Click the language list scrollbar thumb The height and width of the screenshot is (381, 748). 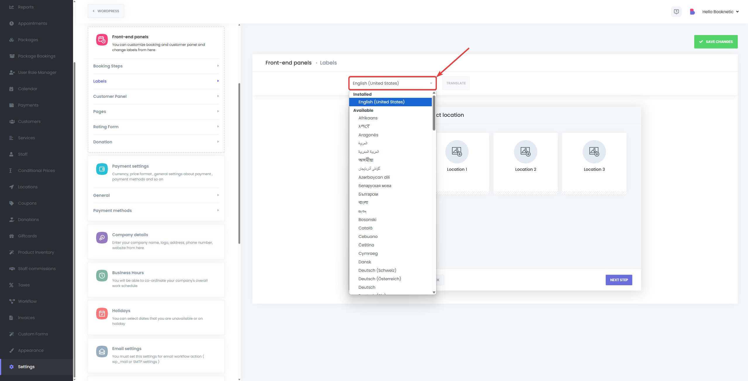click(434, 113)
